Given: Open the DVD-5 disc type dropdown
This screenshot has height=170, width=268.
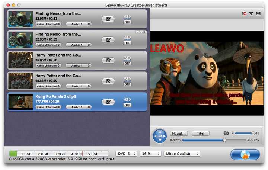Looking at the screenshot, I should [x=126, y=154].
